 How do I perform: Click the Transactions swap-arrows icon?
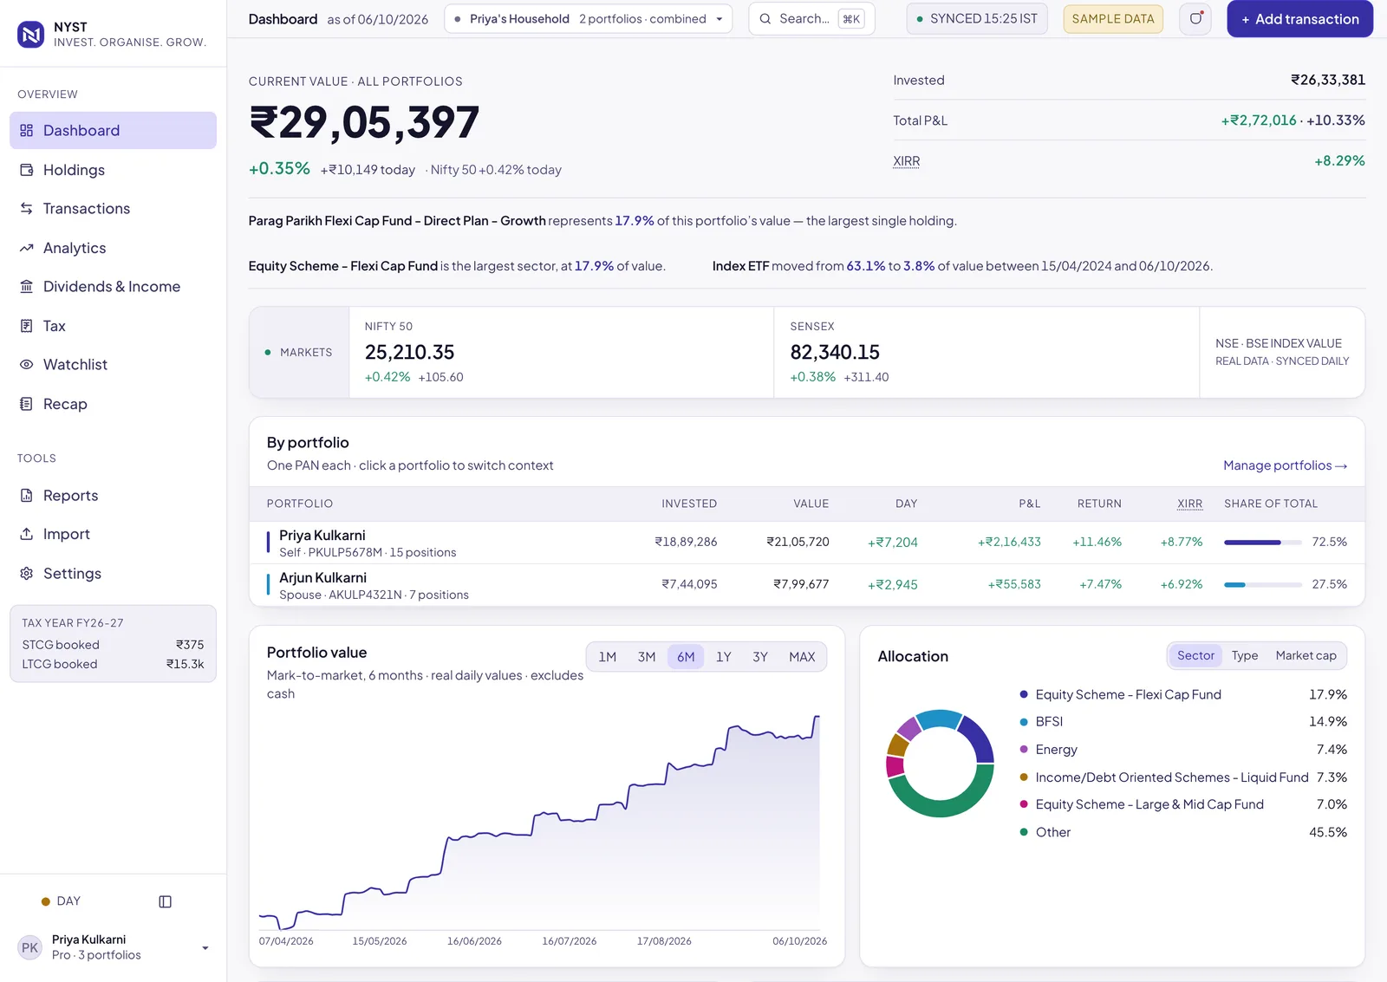coord(27,209)
